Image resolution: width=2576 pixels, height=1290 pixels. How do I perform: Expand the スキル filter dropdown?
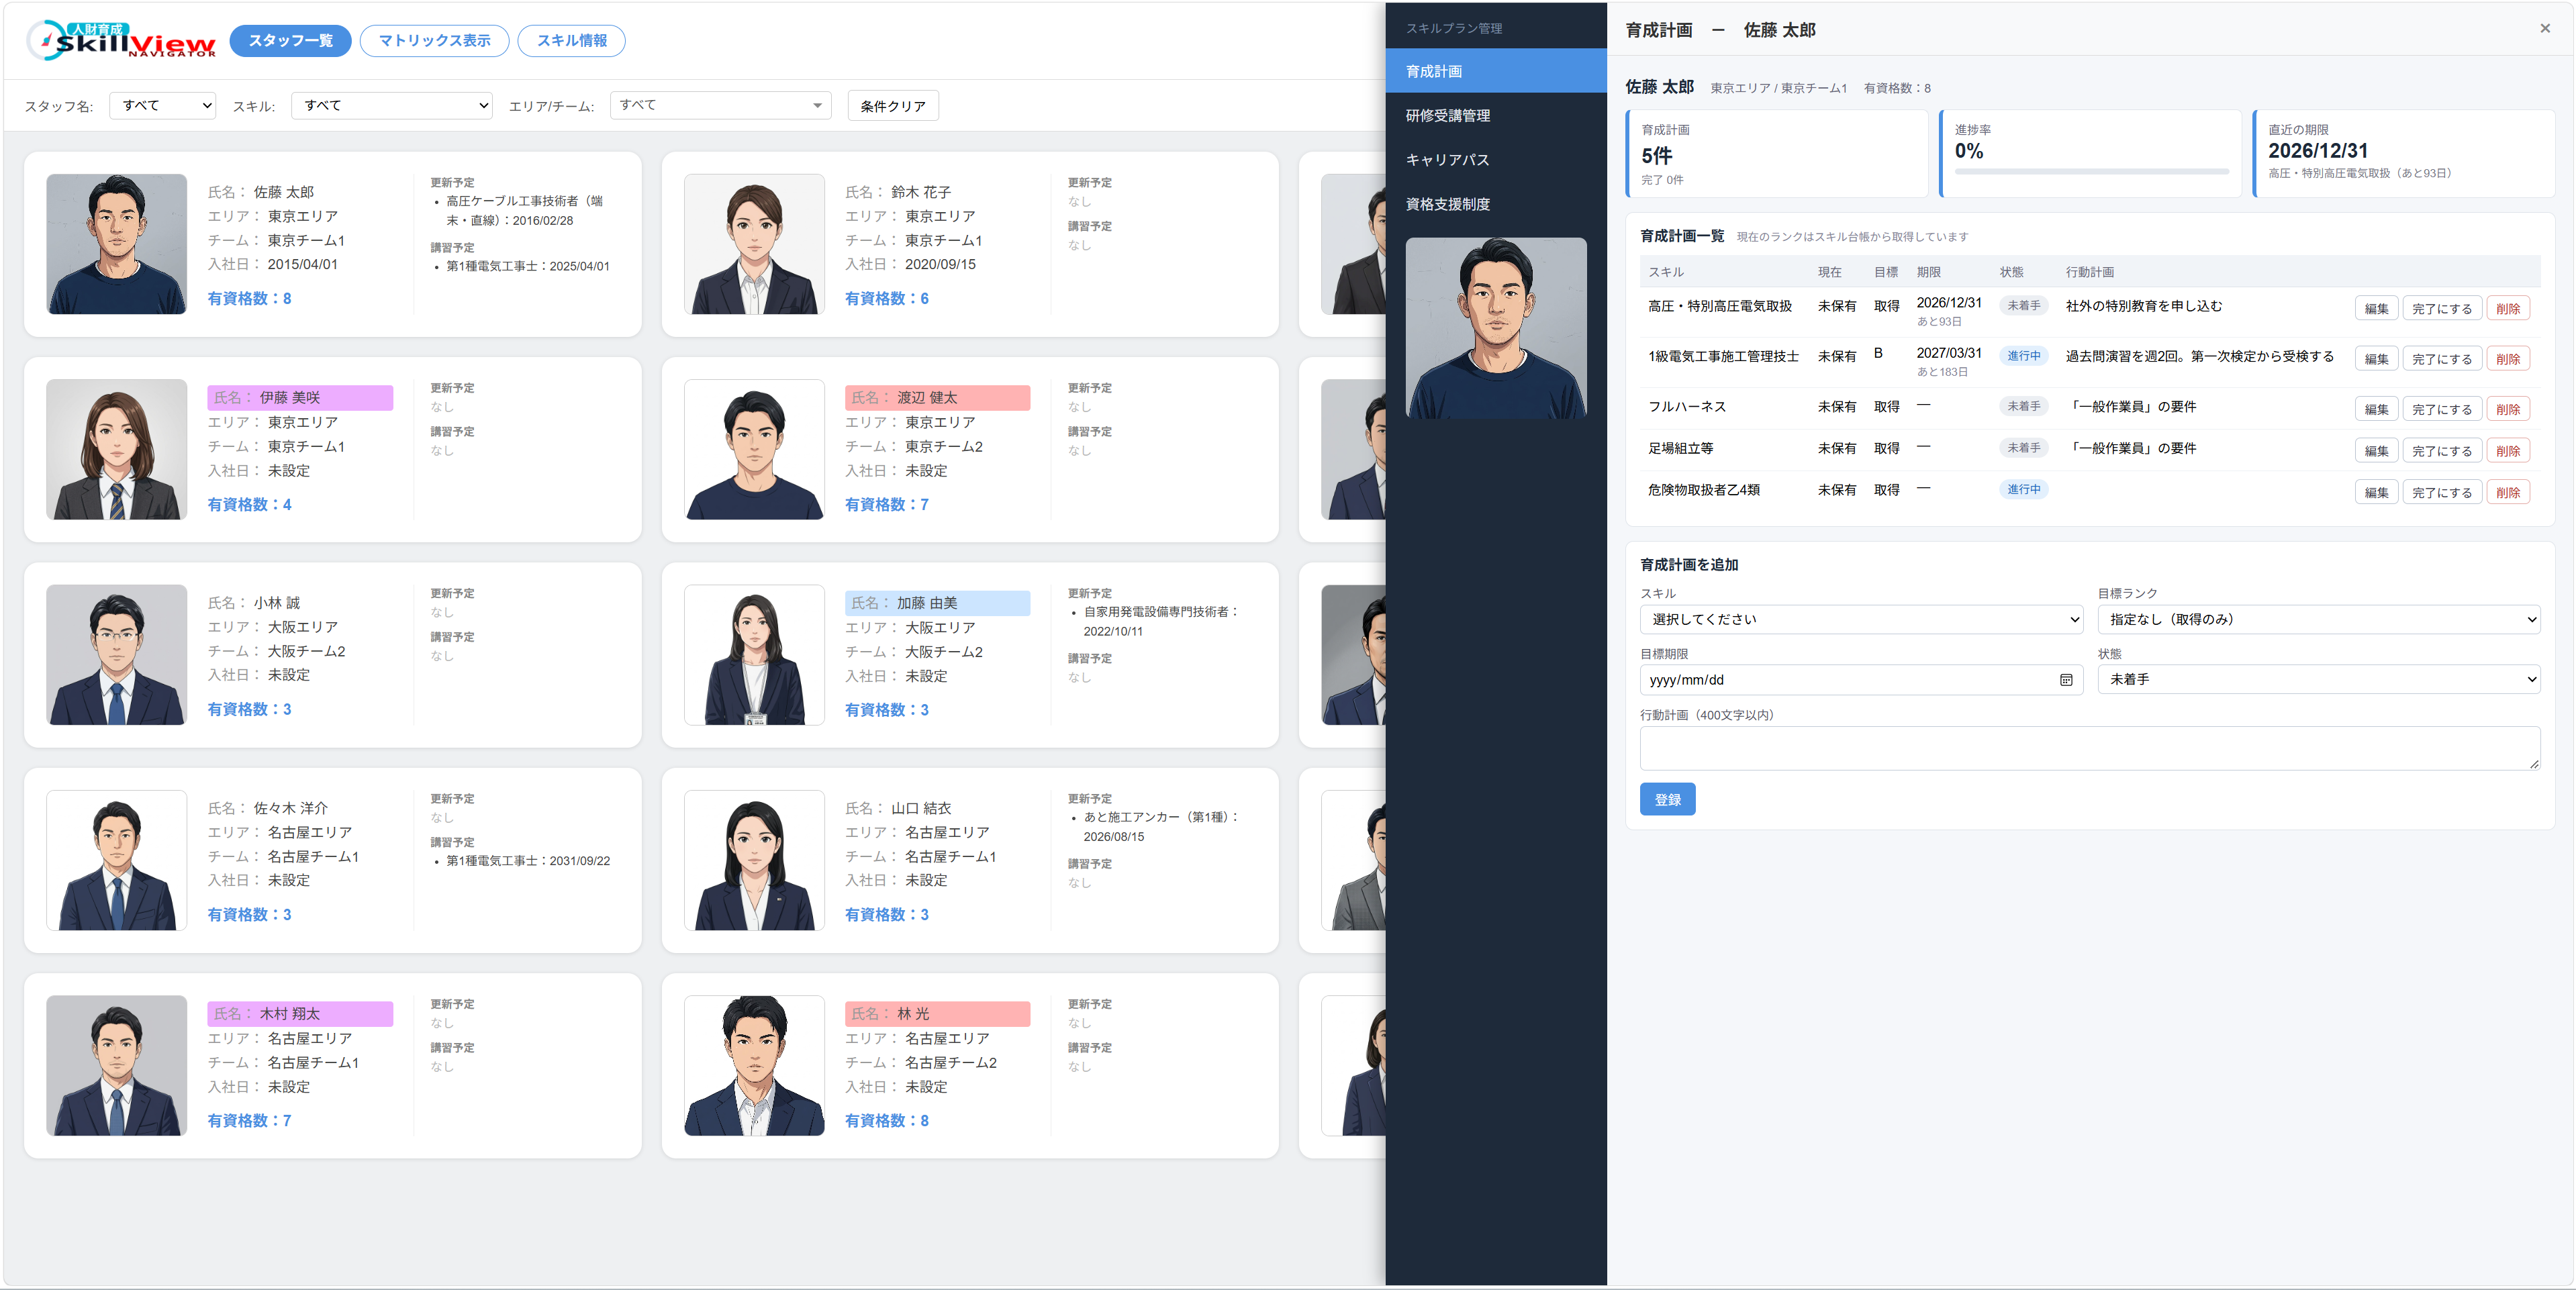coord(391,105)
